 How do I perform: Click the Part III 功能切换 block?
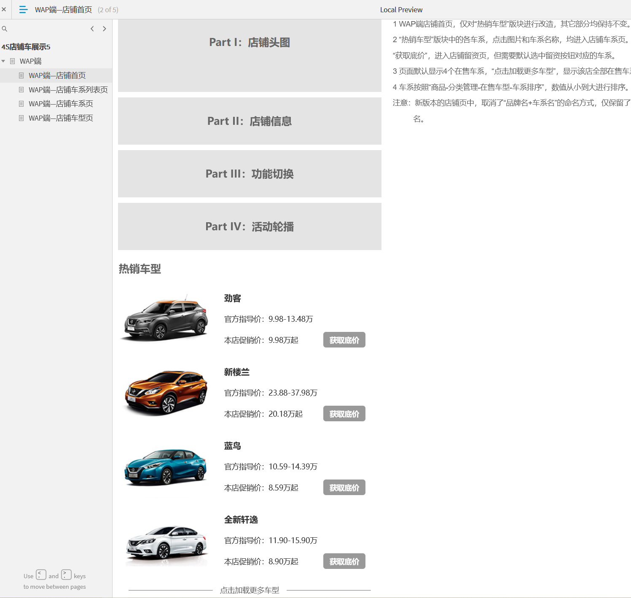250,174
